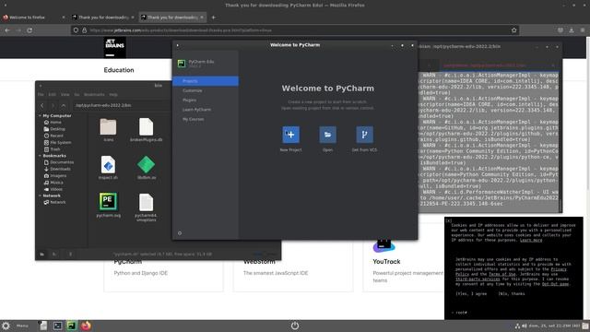This screenshot has height=332, width=590.
Task: Click the New Project plus icon
Action: point(291,135)
